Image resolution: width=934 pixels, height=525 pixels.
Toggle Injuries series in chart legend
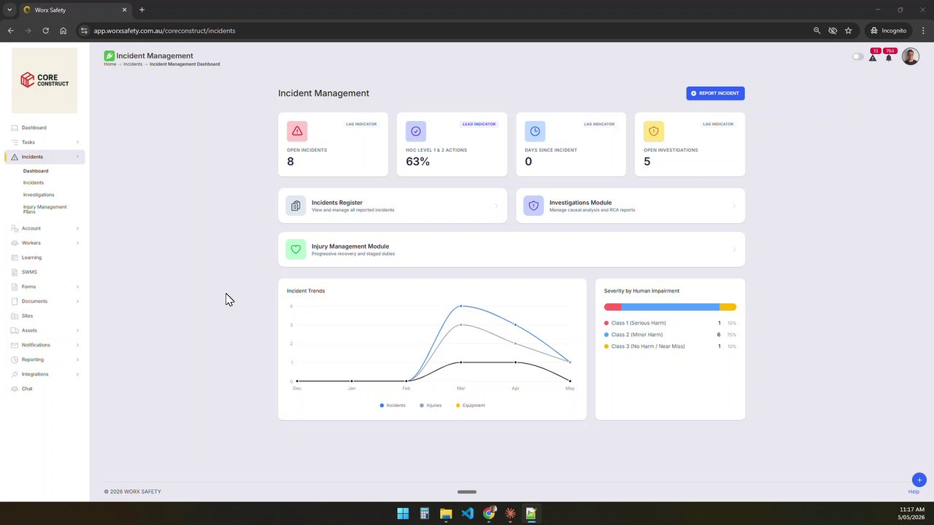pos(431,405)
